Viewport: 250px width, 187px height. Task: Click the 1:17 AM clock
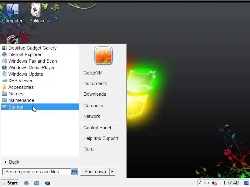pyautogui.click(x=231, y=183)
